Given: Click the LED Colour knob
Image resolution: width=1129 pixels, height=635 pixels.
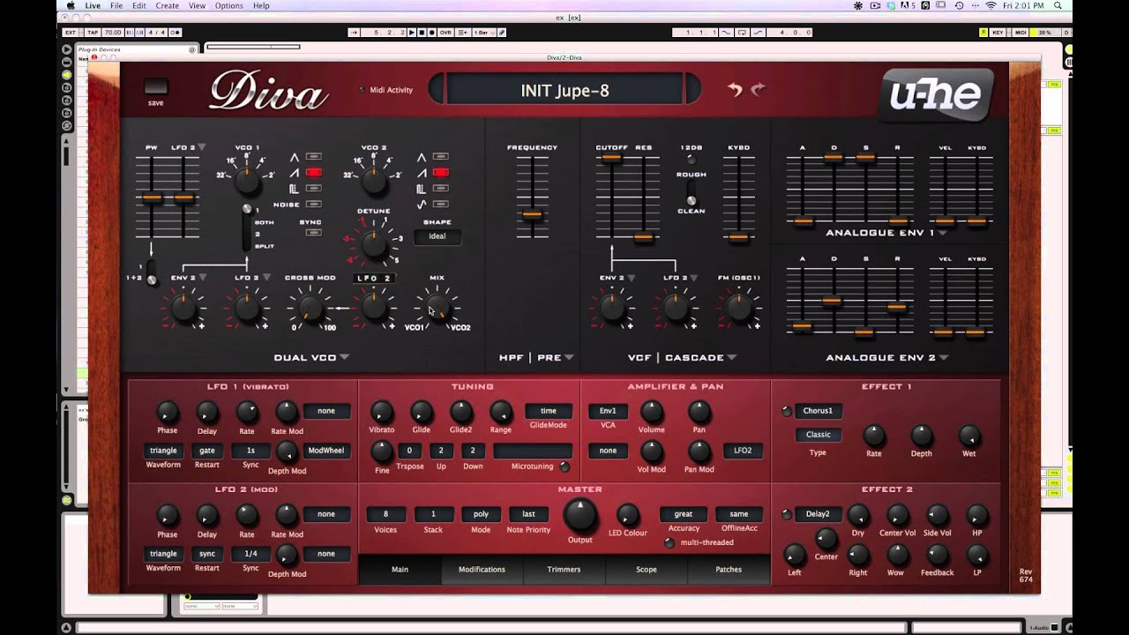Looking at the screenshot, I should click(627, 515).
